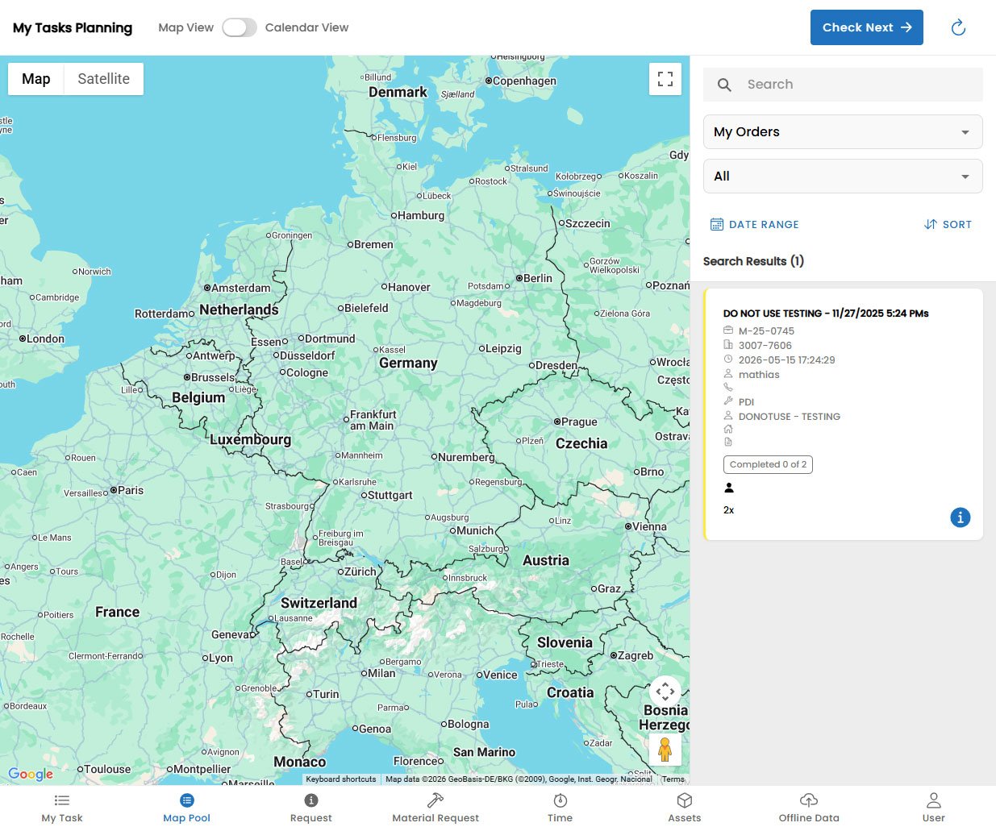Screen dimensions: 996x831
Task: Open the Offline Data tab label
Action: point(809,818)
